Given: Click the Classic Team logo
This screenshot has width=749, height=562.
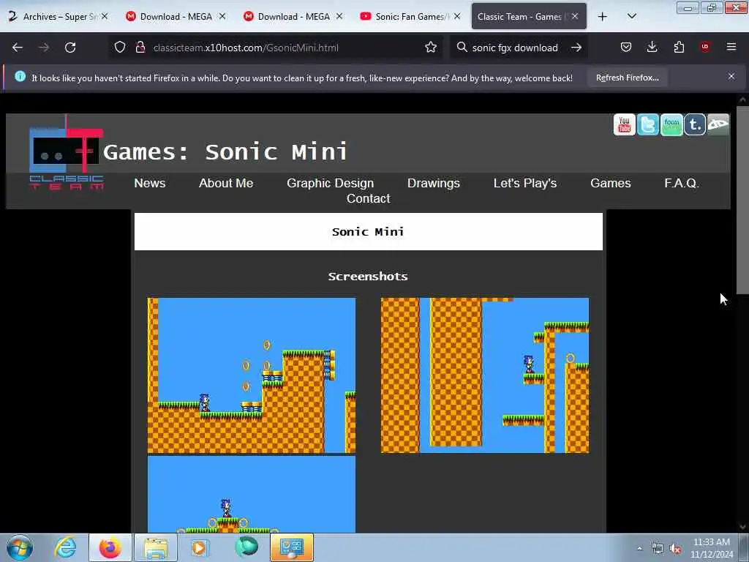Looking at the screenshot, I should (x=67, y=153).
